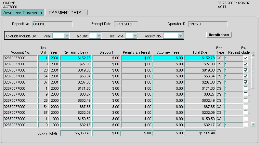Click the Total Due column header

[x=200, y=52]
